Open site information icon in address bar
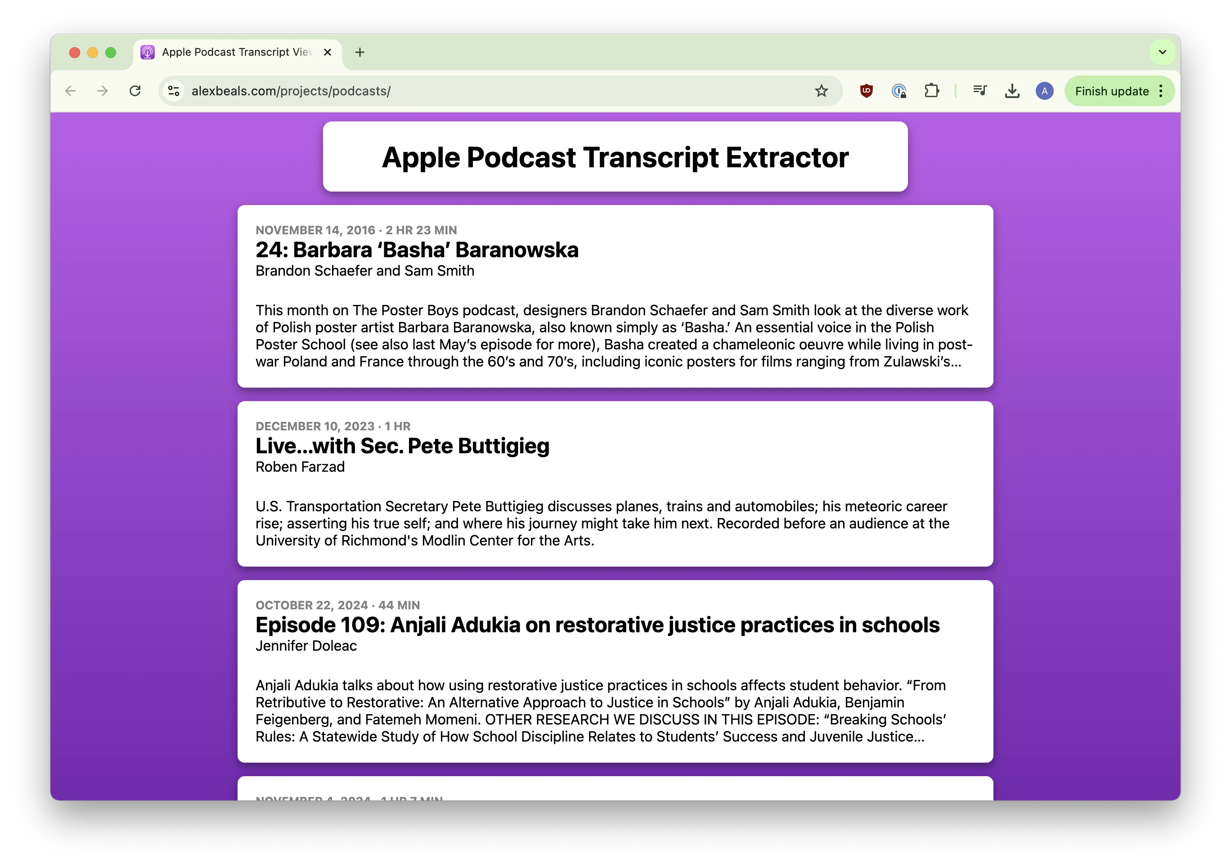The width and height of the screenshot is (1231, 867). (174, 91)
